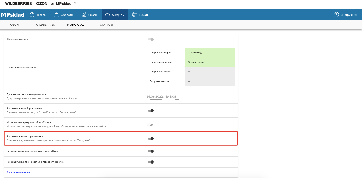This screenshot has width=362, height=178.
Task: Click the bag icon beside Обороты
Action: click(x=57, y=15)
